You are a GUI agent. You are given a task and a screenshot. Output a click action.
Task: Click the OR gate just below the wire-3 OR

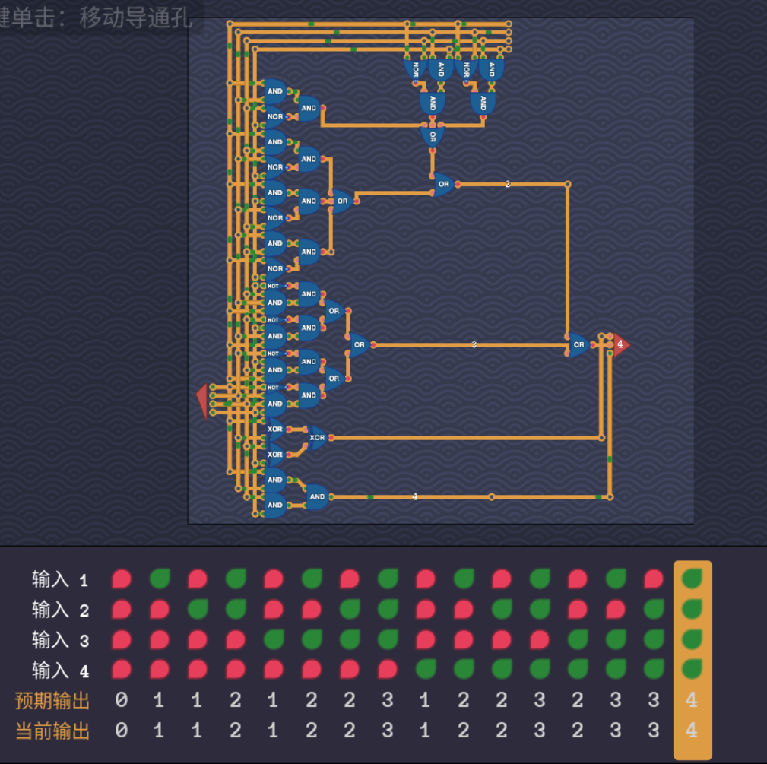tap(334, 379)
